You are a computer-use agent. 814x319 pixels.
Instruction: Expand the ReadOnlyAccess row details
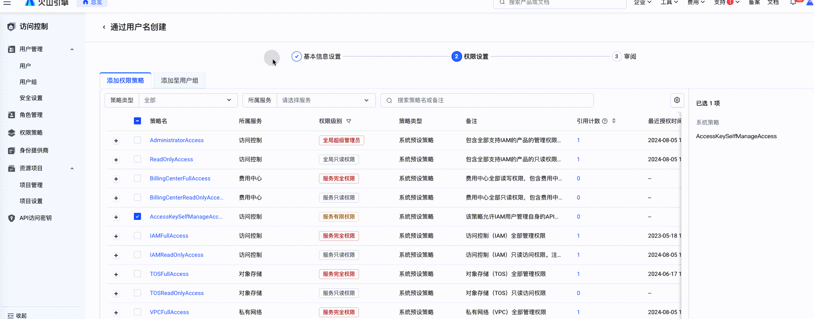coord(116,160)
